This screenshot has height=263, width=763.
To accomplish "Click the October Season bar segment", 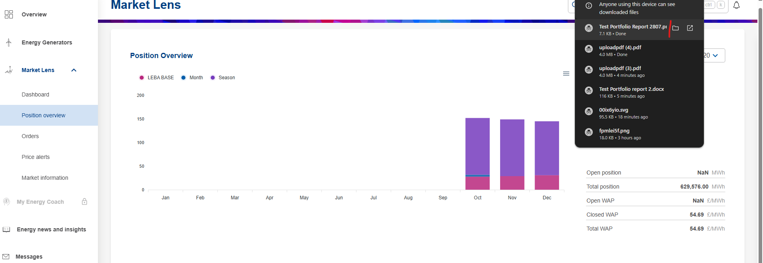I will pyautogui.click(x=477, y=146).
